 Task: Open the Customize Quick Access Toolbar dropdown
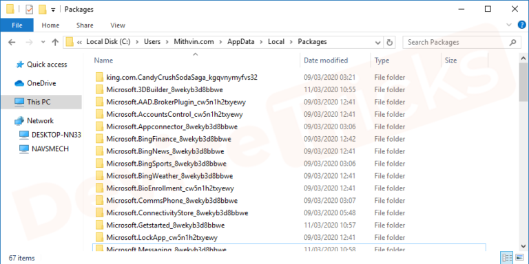pyautogui.click(x=53, y=10)
